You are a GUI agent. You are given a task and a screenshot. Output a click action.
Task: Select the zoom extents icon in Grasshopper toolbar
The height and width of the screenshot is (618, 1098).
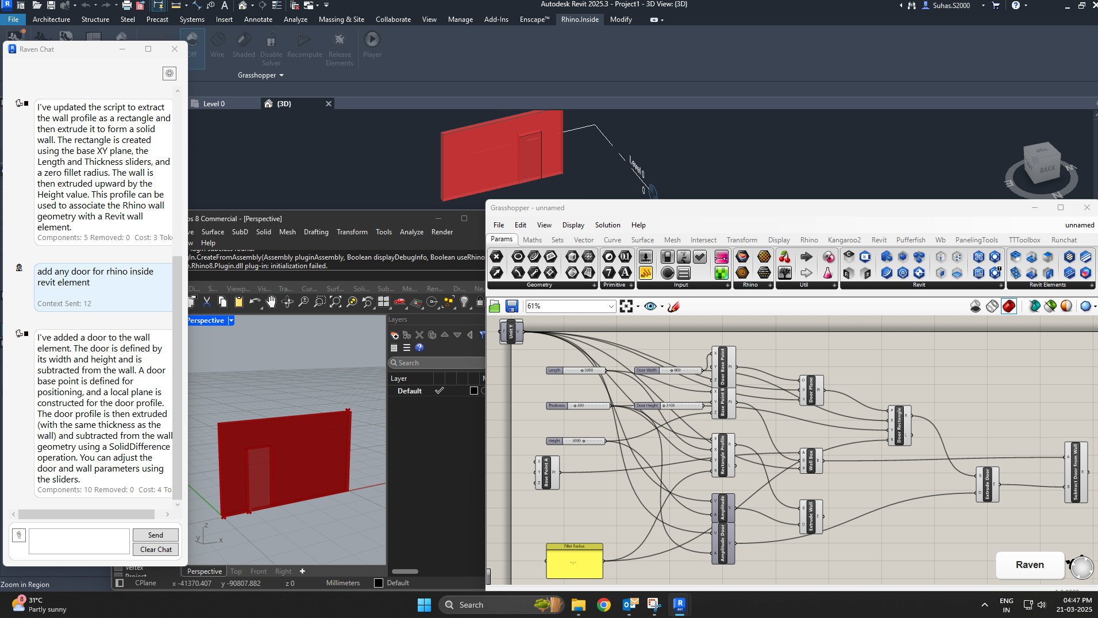click(x=626, y=306)
